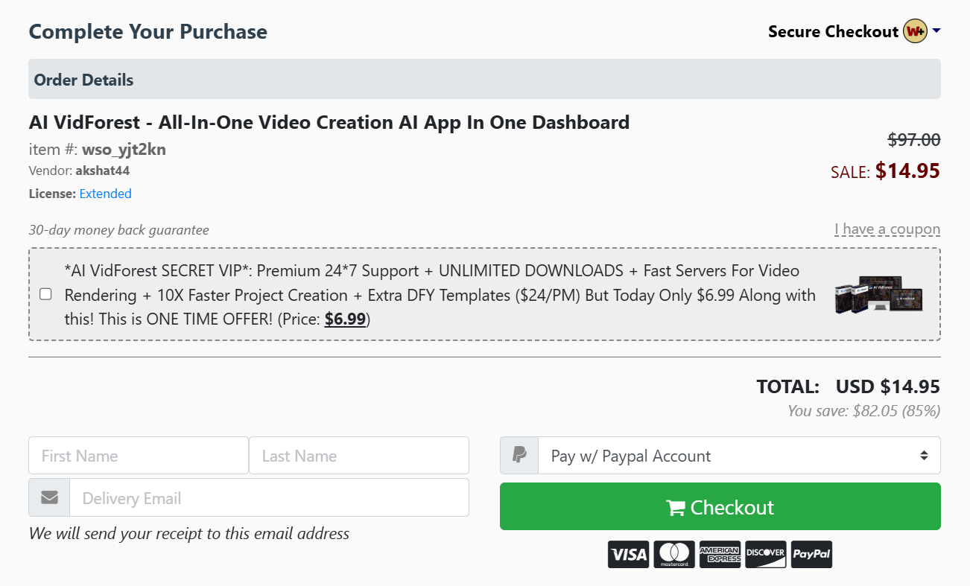Viewport: 970px width, 586px height.
Task: Click the PayPal icon beside payment selector
Action: click(x=519, y=455)
